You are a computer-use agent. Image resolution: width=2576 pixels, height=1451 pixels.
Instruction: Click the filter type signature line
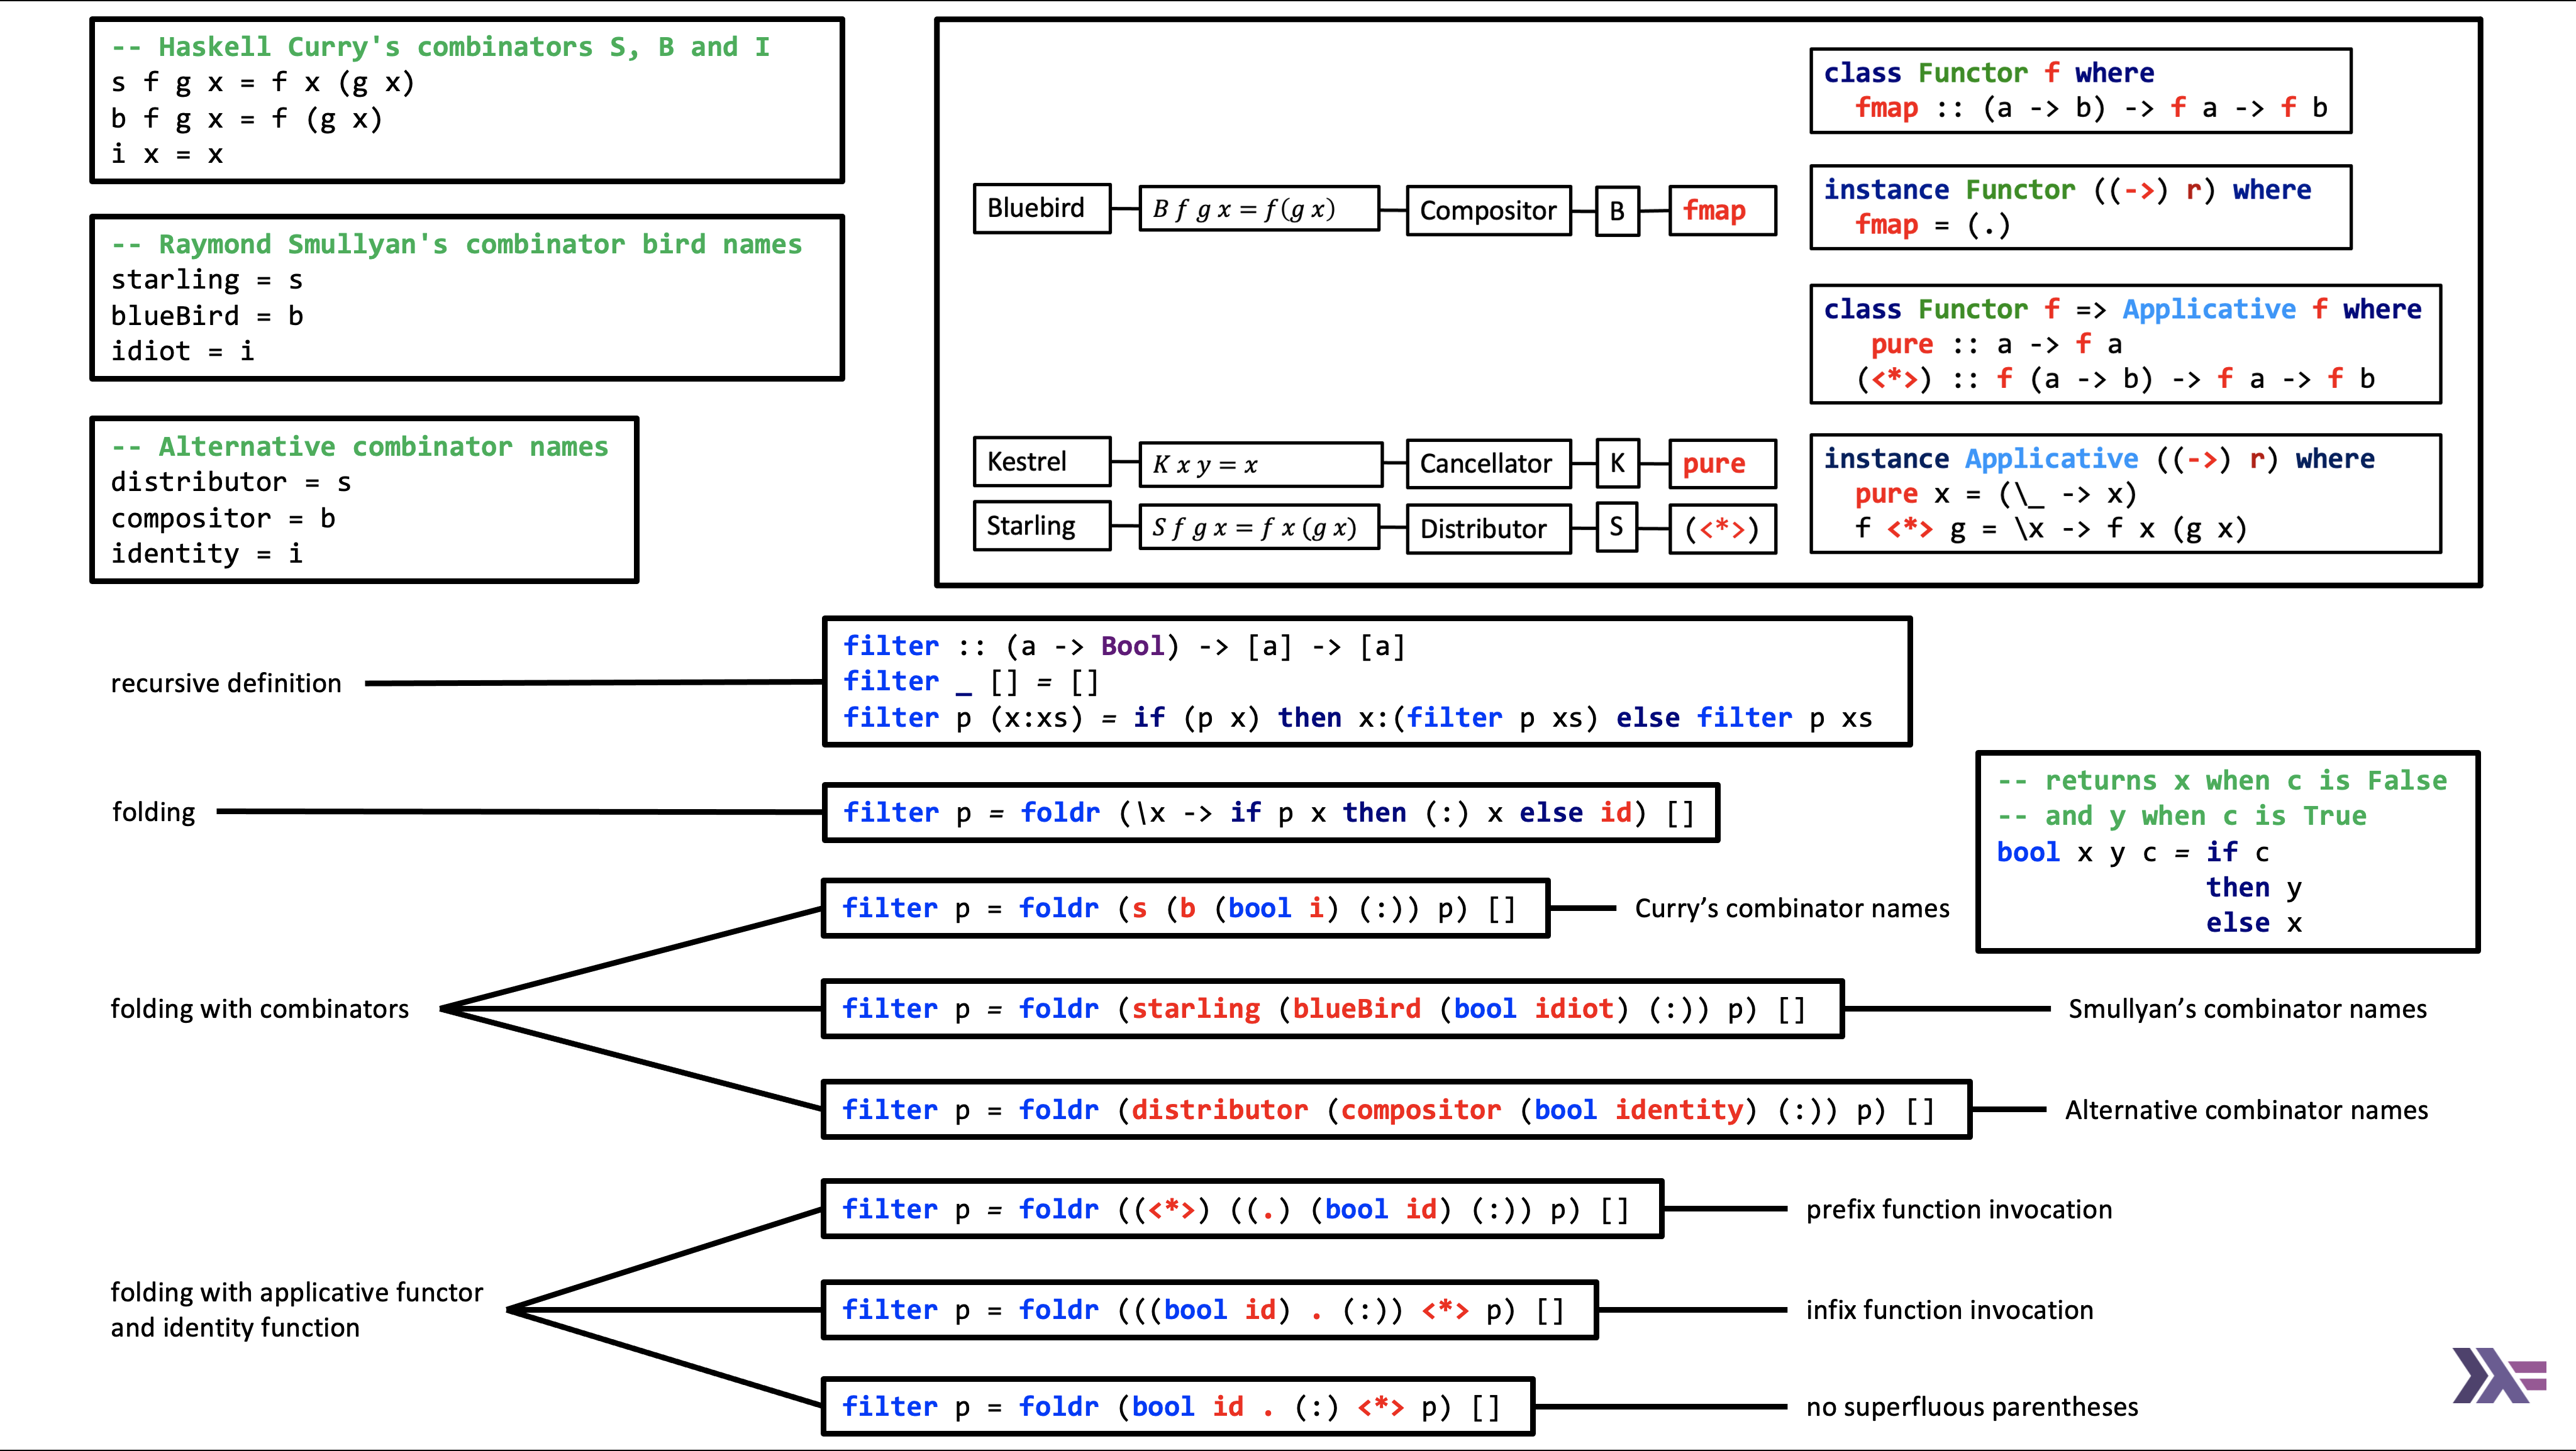coord(1124,646)
